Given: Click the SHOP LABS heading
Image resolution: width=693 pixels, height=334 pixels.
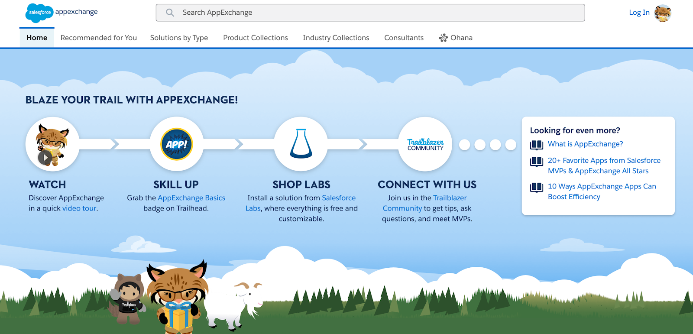Looking at the screenshot, I should click(x=301, y=185).
